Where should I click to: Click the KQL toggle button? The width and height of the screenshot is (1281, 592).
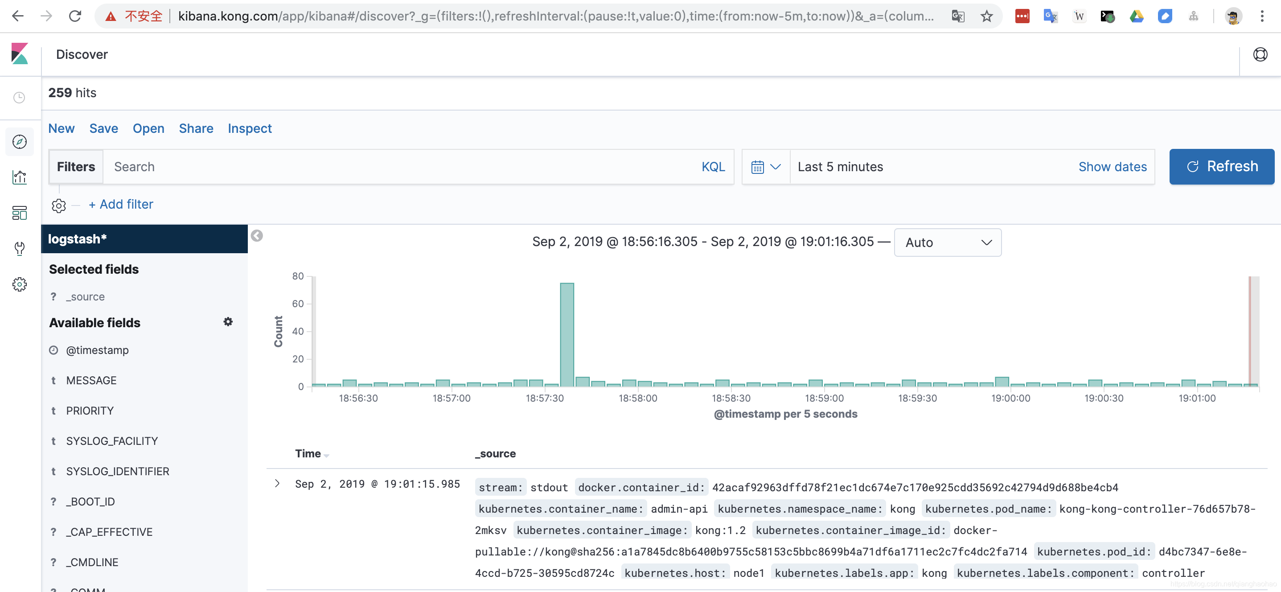coord(711,167)
